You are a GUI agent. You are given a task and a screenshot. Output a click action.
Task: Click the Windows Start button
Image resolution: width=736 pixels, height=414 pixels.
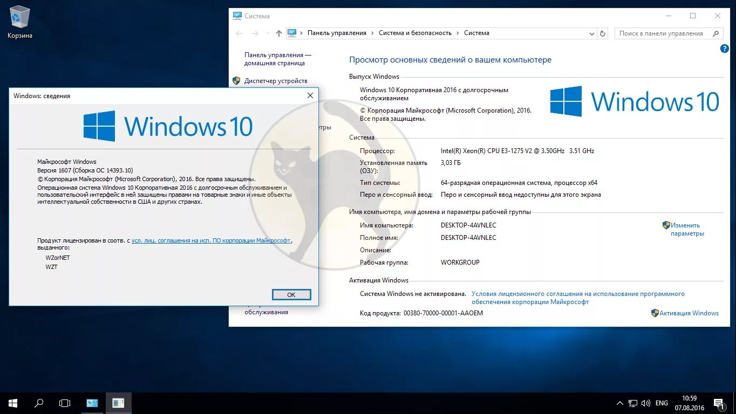13,403
